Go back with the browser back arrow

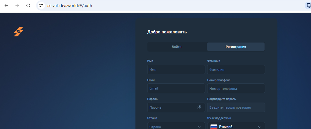coord(6,5)
